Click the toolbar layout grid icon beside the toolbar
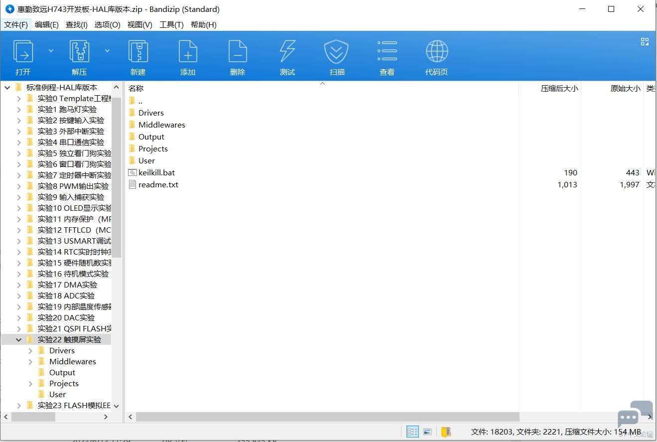 pyautogui.click(x=645, y=42)
